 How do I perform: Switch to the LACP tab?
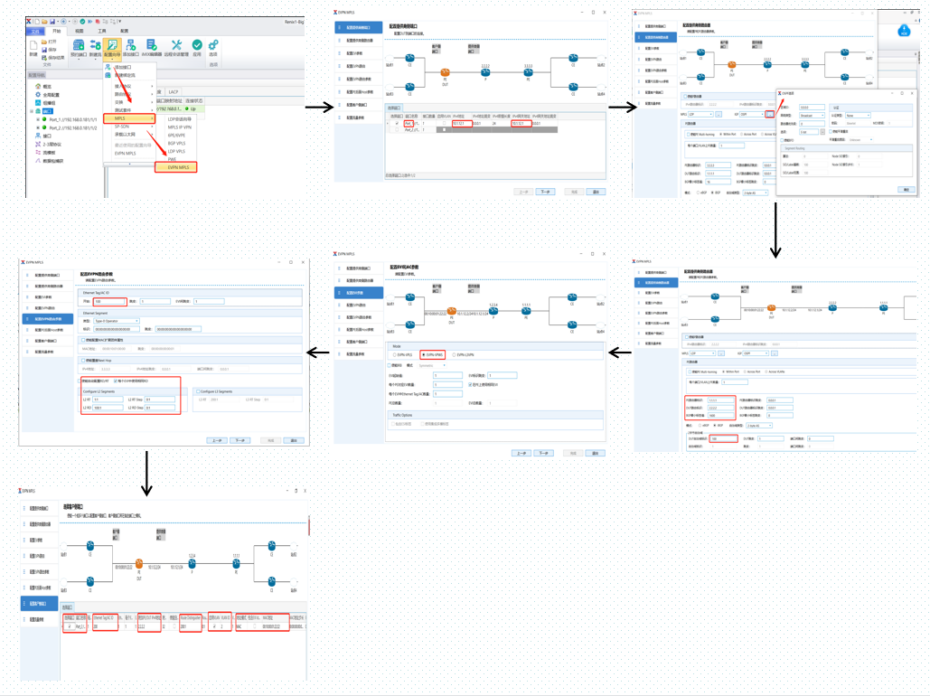174,92
